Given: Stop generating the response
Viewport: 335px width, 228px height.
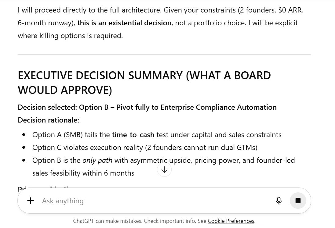Looking at the screenshot, I should [x=298, y=201].
